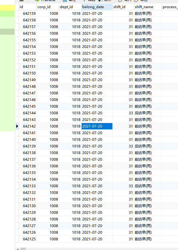Image resolution: width=178 pixels, height=250 pixels.
Task: Select id cell 642157
Action: 28,27
